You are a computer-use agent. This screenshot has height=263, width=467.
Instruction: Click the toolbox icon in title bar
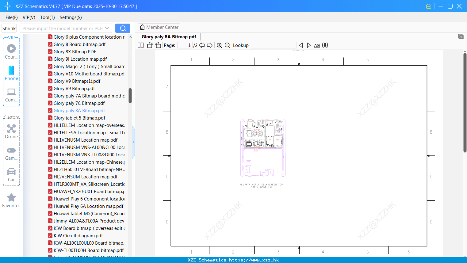click(429, 6)
